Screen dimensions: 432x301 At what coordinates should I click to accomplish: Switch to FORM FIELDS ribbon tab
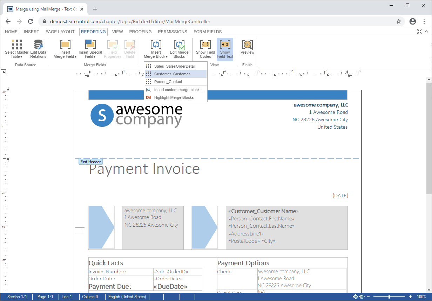point(208,32)
